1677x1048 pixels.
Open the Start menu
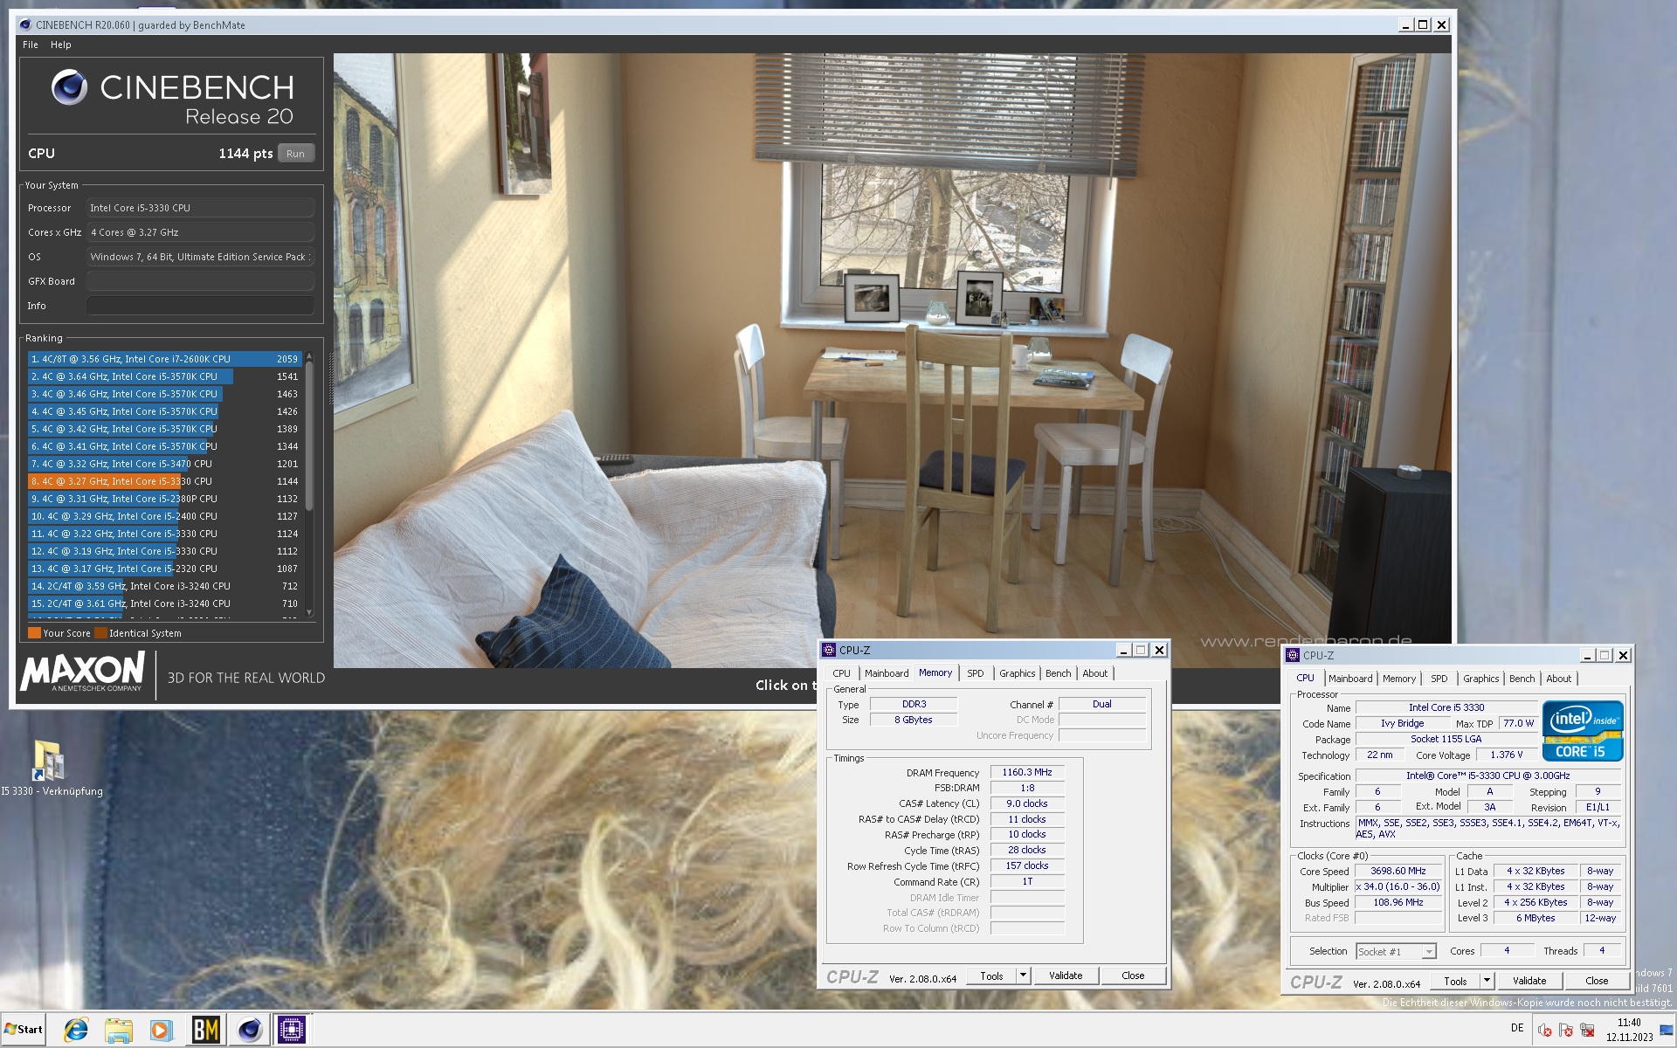coord(24,1030)
